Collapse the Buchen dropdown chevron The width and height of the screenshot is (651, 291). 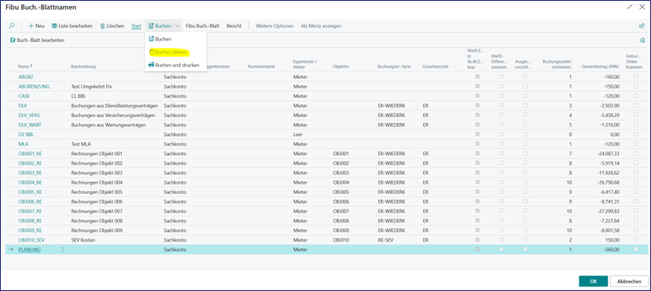(177, 25)
